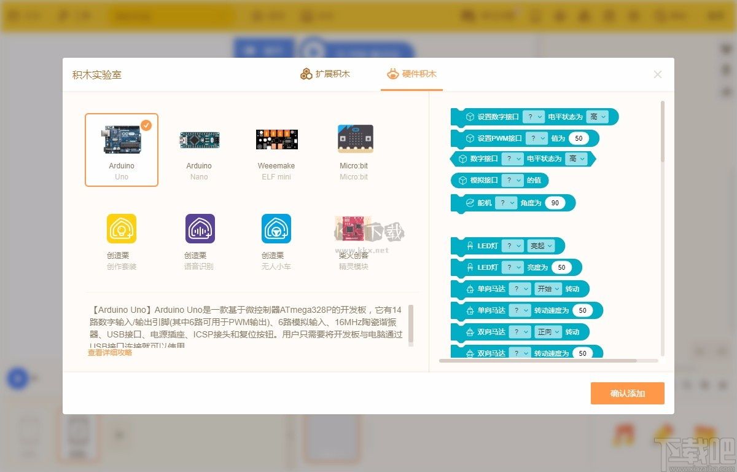Choose the yellow 创造栗 创作套装 kit icon
Screen dimensions: 737x472
[x=122, y=229]
